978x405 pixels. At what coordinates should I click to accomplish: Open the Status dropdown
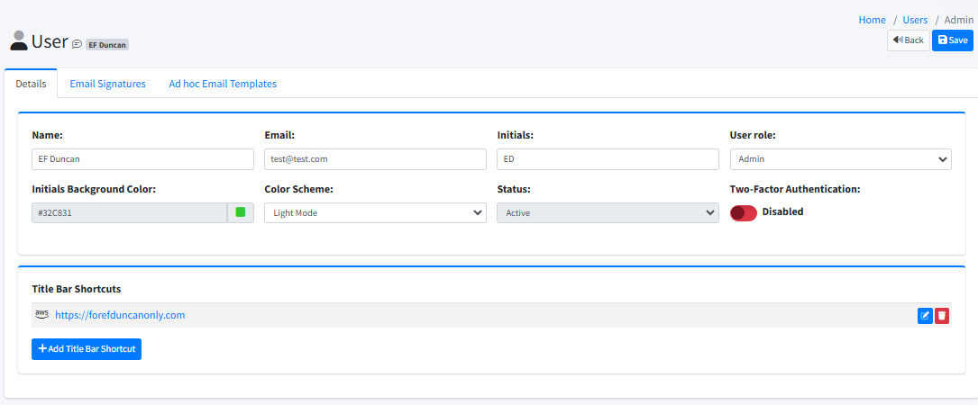[x=608, y=212]
